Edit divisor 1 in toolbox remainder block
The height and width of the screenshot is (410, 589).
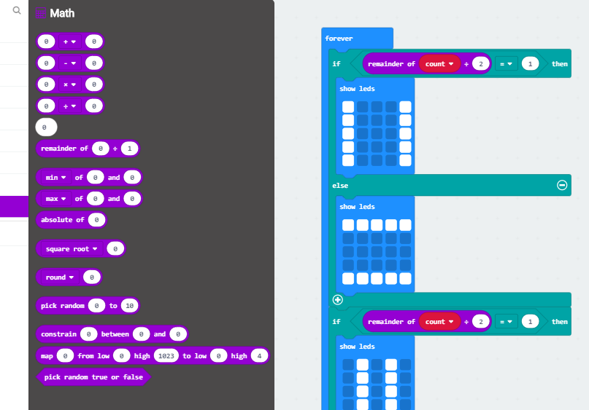click(130, 149)
